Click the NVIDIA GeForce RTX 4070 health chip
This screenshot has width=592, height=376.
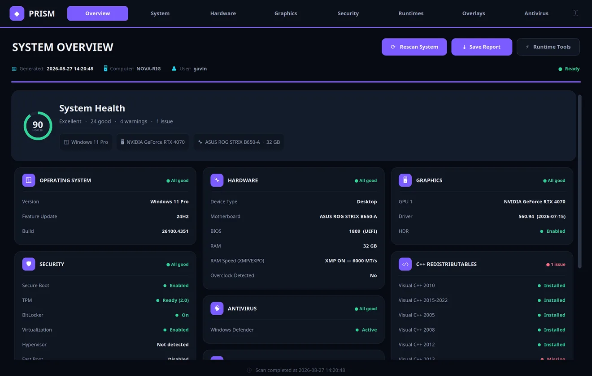pos(152,142)
